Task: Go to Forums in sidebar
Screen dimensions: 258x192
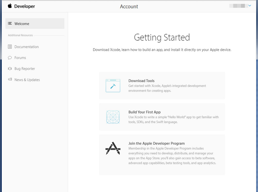Action: (x=20, y=58)
